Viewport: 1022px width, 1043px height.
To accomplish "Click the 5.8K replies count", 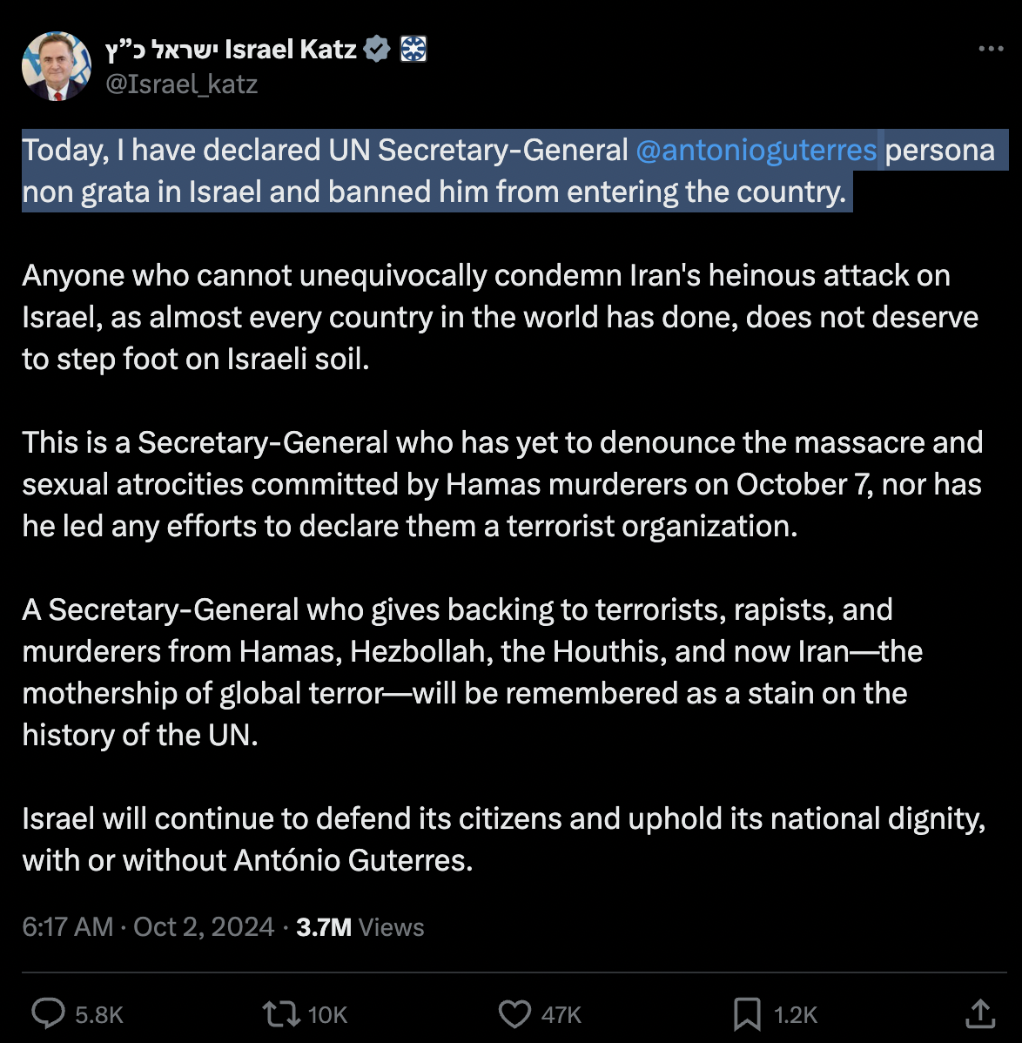I will click(99, 1014).
